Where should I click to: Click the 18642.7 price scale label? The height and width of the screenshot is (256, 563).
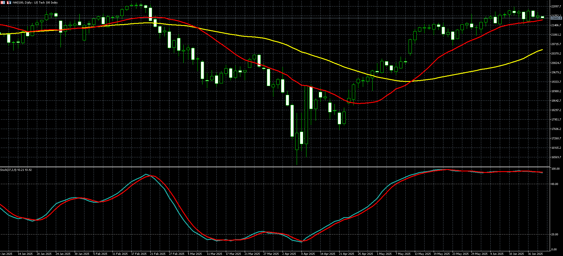pos(556,100)
